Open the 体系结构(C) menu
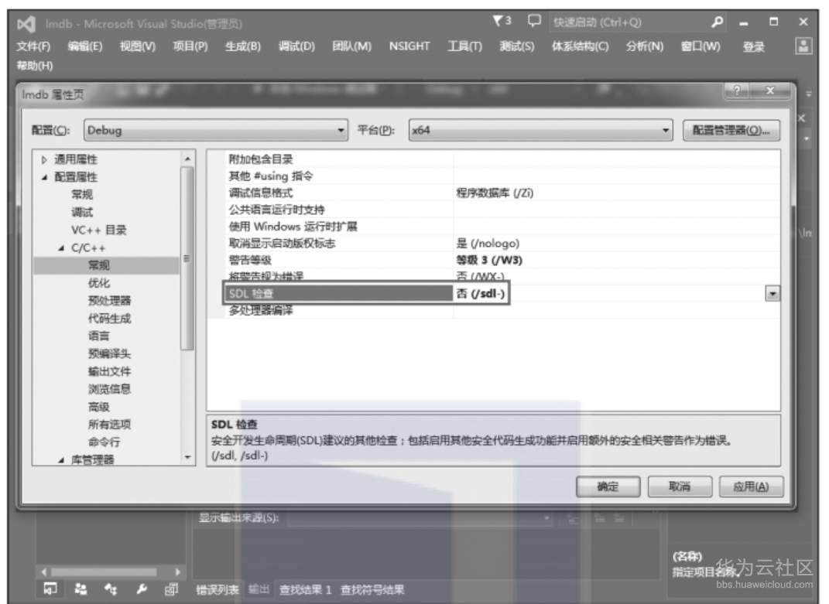The width and height of the screenshot is (829, 604). pos(580,46)
